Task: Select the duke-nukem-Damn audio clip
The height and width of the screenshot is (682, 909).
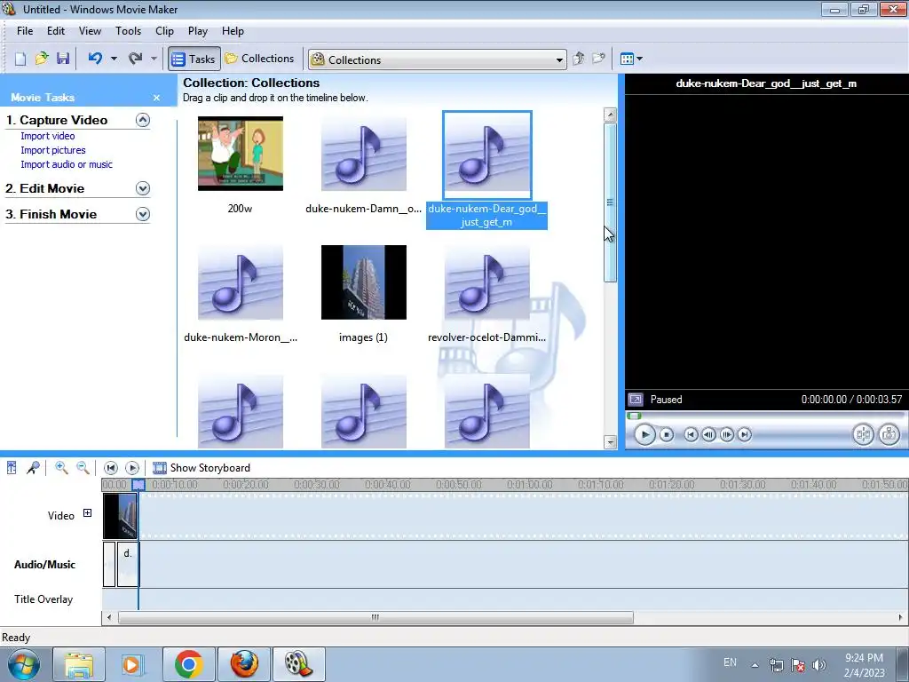Action: coord(364,154)
